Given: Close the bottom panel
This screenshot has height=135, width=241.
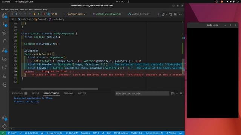Looking at the screenshot, I should (x=181, y=93).
